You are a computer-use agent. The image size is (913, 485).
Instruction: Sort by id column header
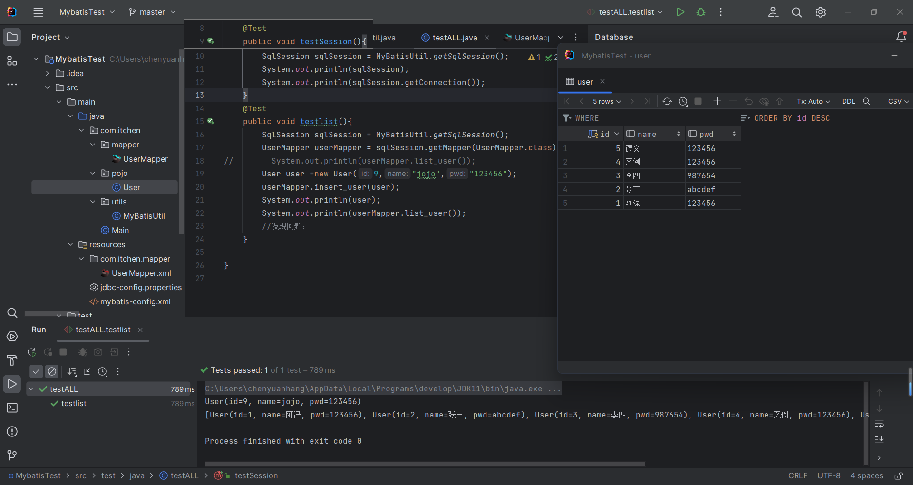click(x=598, y=134)
